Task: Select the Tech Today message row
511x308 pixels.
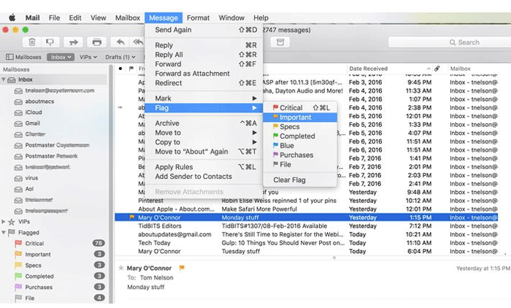Action: point(307,243)
